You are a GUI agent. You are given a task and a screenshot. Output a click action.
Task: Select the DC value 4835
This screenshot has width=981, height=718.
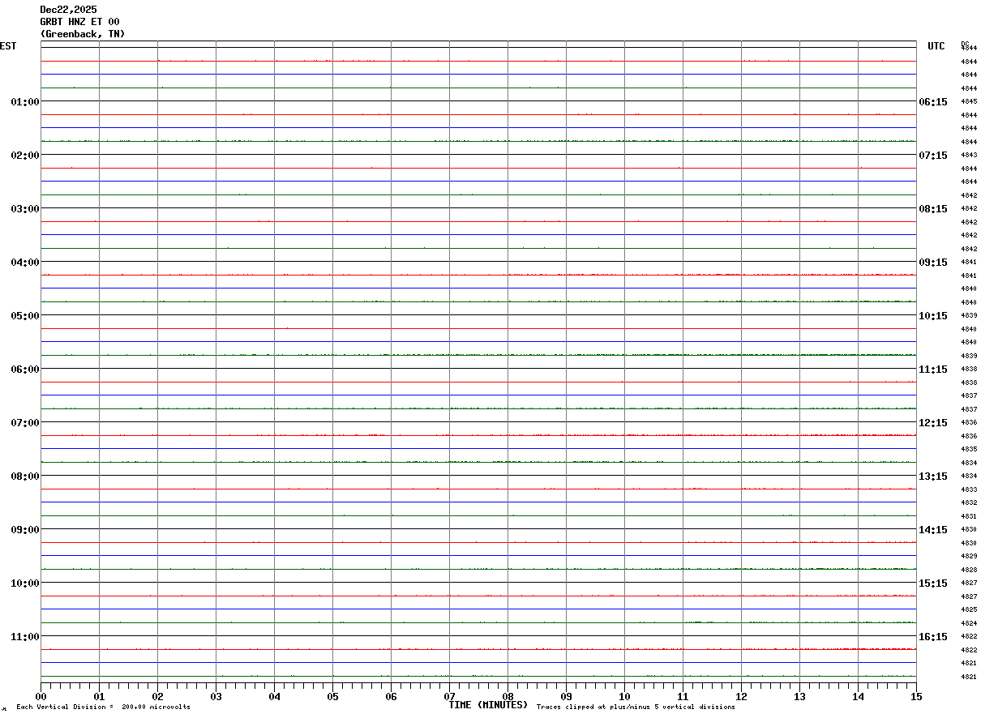click(969, 450)
